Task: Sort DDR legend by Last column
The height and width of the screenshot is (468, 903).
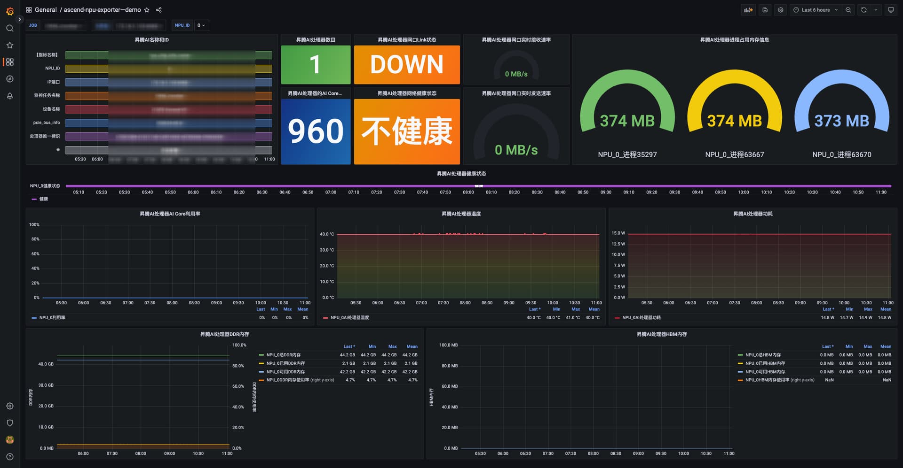Action: click(x=349, y=346)
